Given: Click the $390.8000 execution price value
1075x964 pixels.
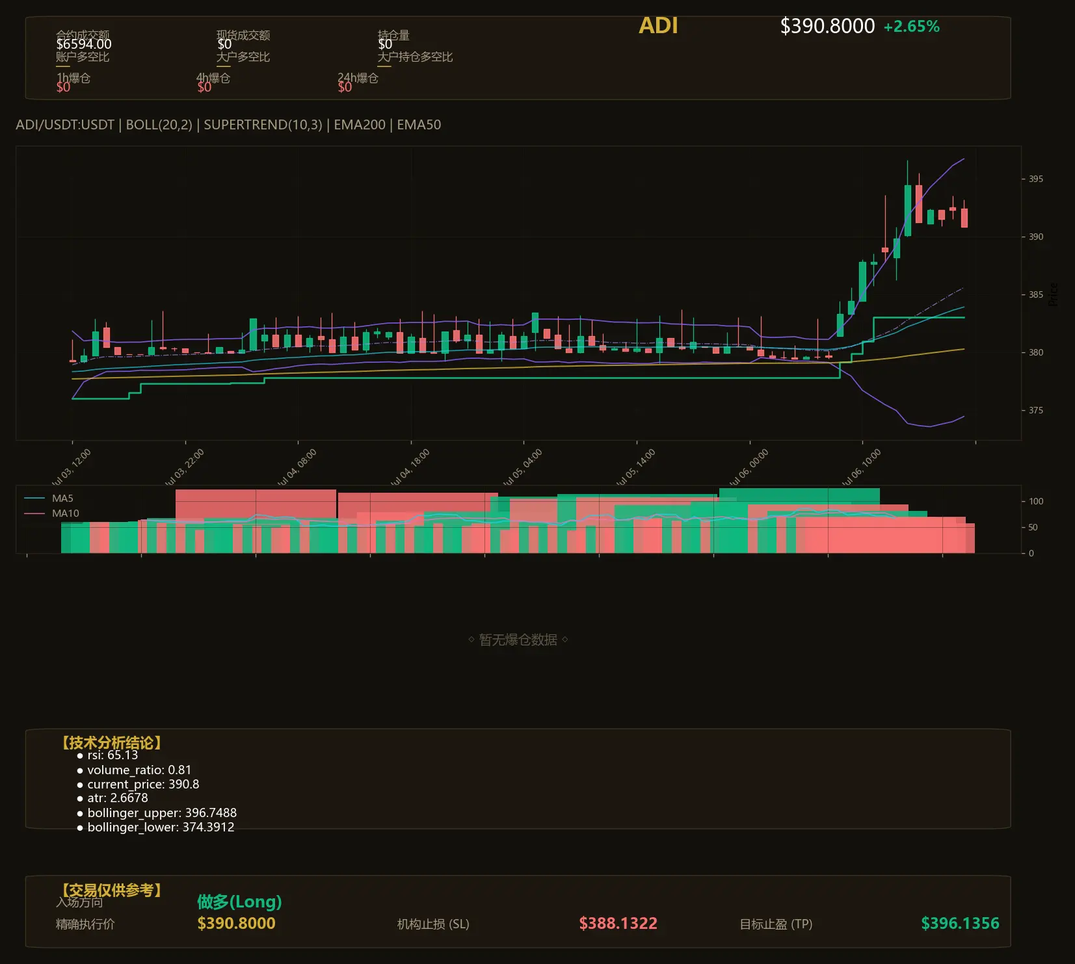Looking at the screenshot, I should 236,924.
